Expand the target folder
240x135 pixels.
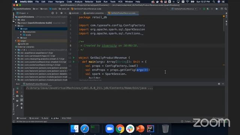coord(16,41)
